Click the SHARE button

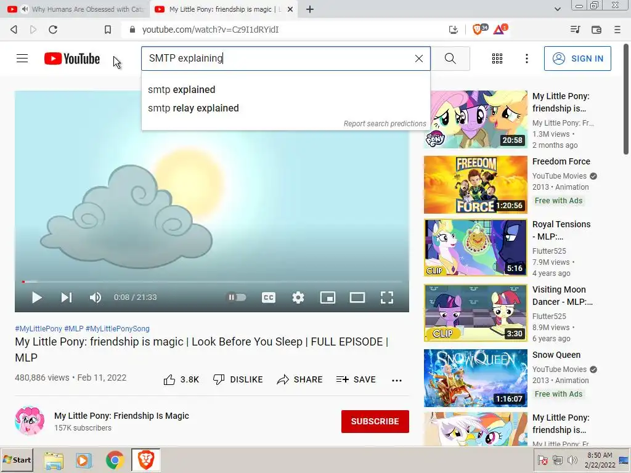tap(300, 379)
